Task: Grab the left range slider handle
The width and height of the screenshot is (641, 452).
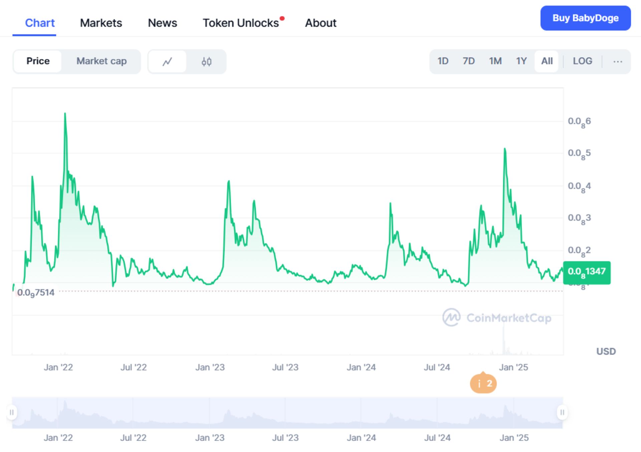Action: 12,413
